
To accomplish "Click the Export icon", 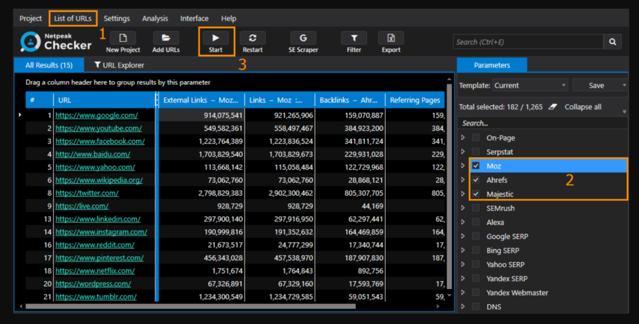I will click(391, 39).
